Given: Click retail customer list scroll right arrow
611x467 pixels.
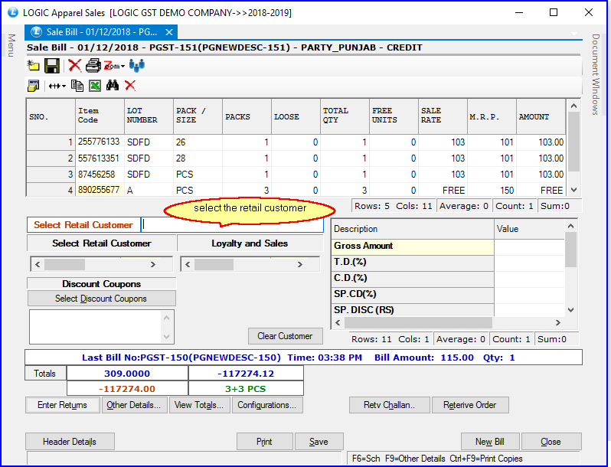Looking at the screenshot, I should coord(153,264).
